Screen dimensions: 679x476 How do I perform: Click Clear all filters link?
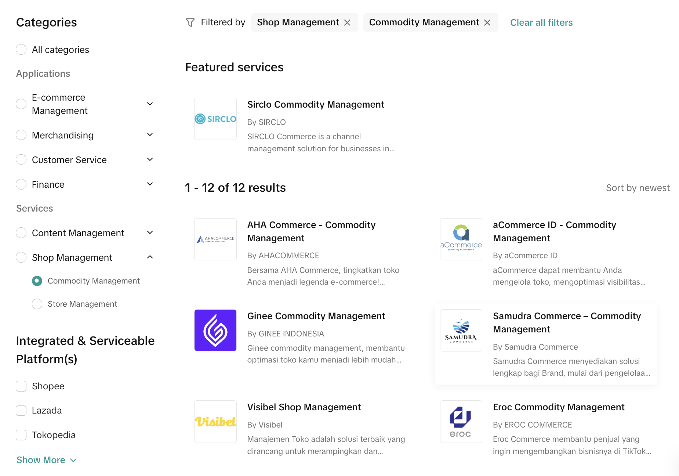541,23
